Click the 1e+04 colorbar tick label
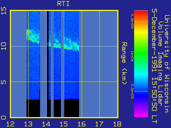Screen dimensions: 171x128 point(132,56)
